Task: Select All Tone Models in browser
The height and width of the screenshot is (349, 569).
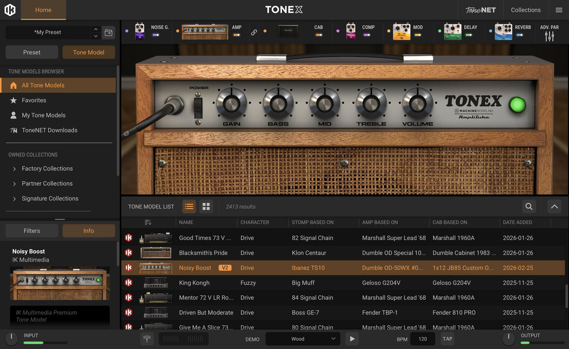Action: click(58, 85)
